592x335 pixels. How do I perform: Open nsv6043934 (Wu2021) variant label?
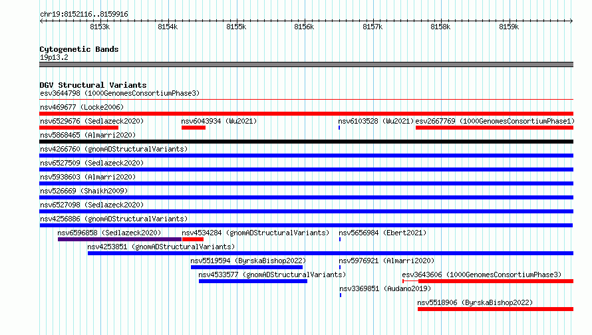coord(219,121)
